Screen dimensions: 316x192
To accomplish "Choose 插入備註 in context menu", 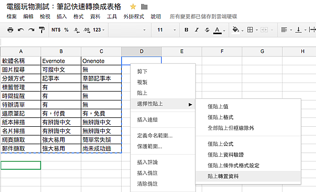I will [x=163, y=173].
